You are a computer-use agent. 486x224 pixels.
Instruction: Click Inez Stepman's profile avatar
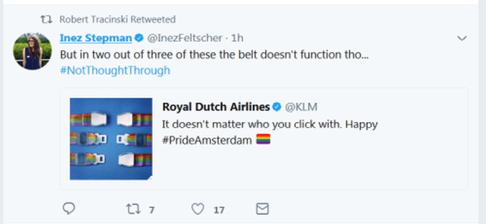(x=32, y=52)
